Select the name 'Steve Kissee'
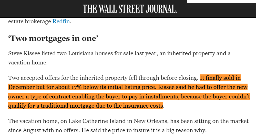 23,53
